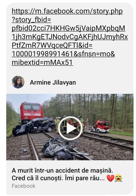Tap the wrecked black car in the preview
Viewport: 136px width, 196px height.
[x=34, y=126]
